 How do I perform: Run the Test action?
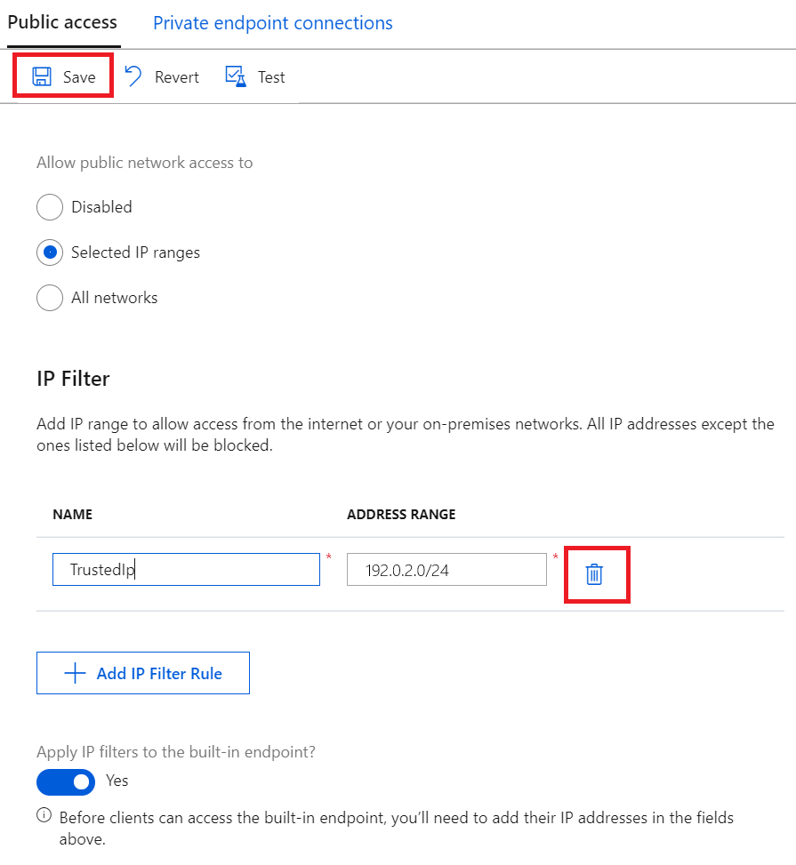pyautogui.click(x=255, y=76)
